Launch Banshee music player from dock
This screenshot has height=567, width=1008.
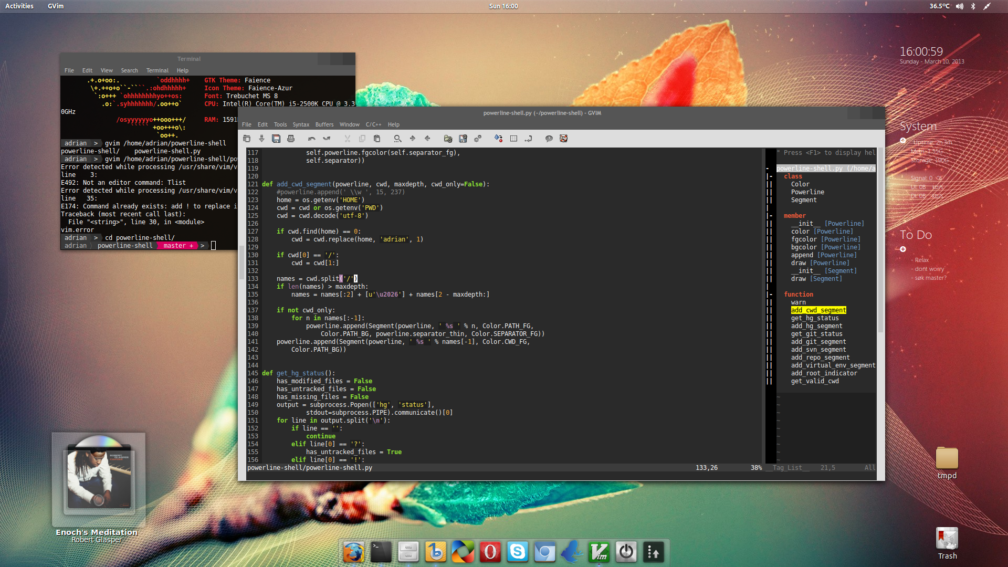point(436,552)
